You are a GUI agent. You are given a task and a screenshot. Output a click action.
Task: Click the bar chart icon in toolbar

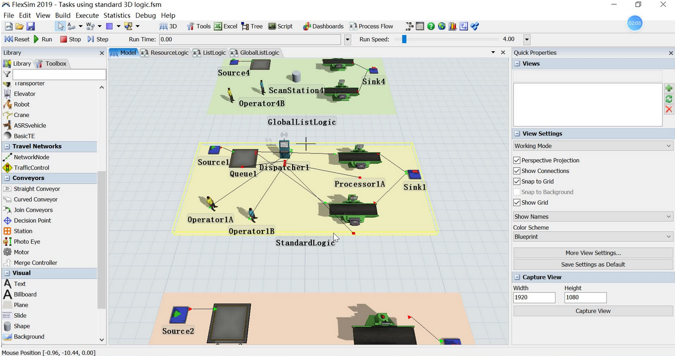pos(452,26)
